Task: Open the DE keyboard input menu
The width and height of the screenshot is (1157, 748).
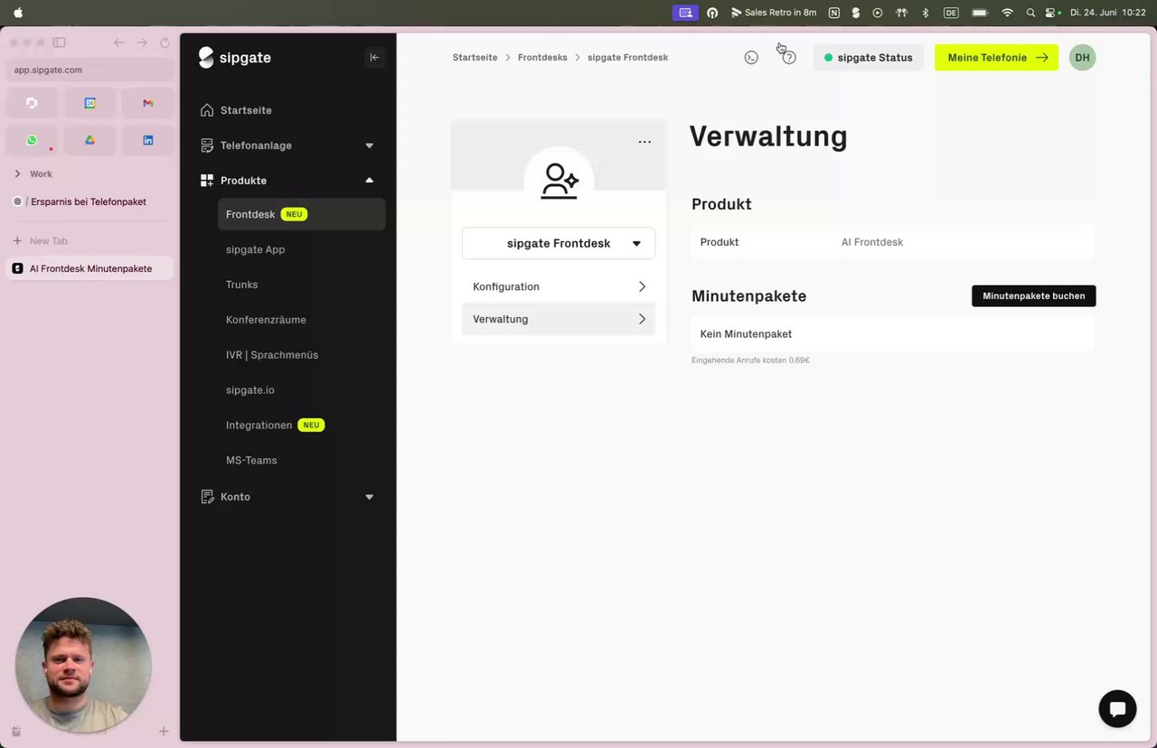Action: click(951, 13)
